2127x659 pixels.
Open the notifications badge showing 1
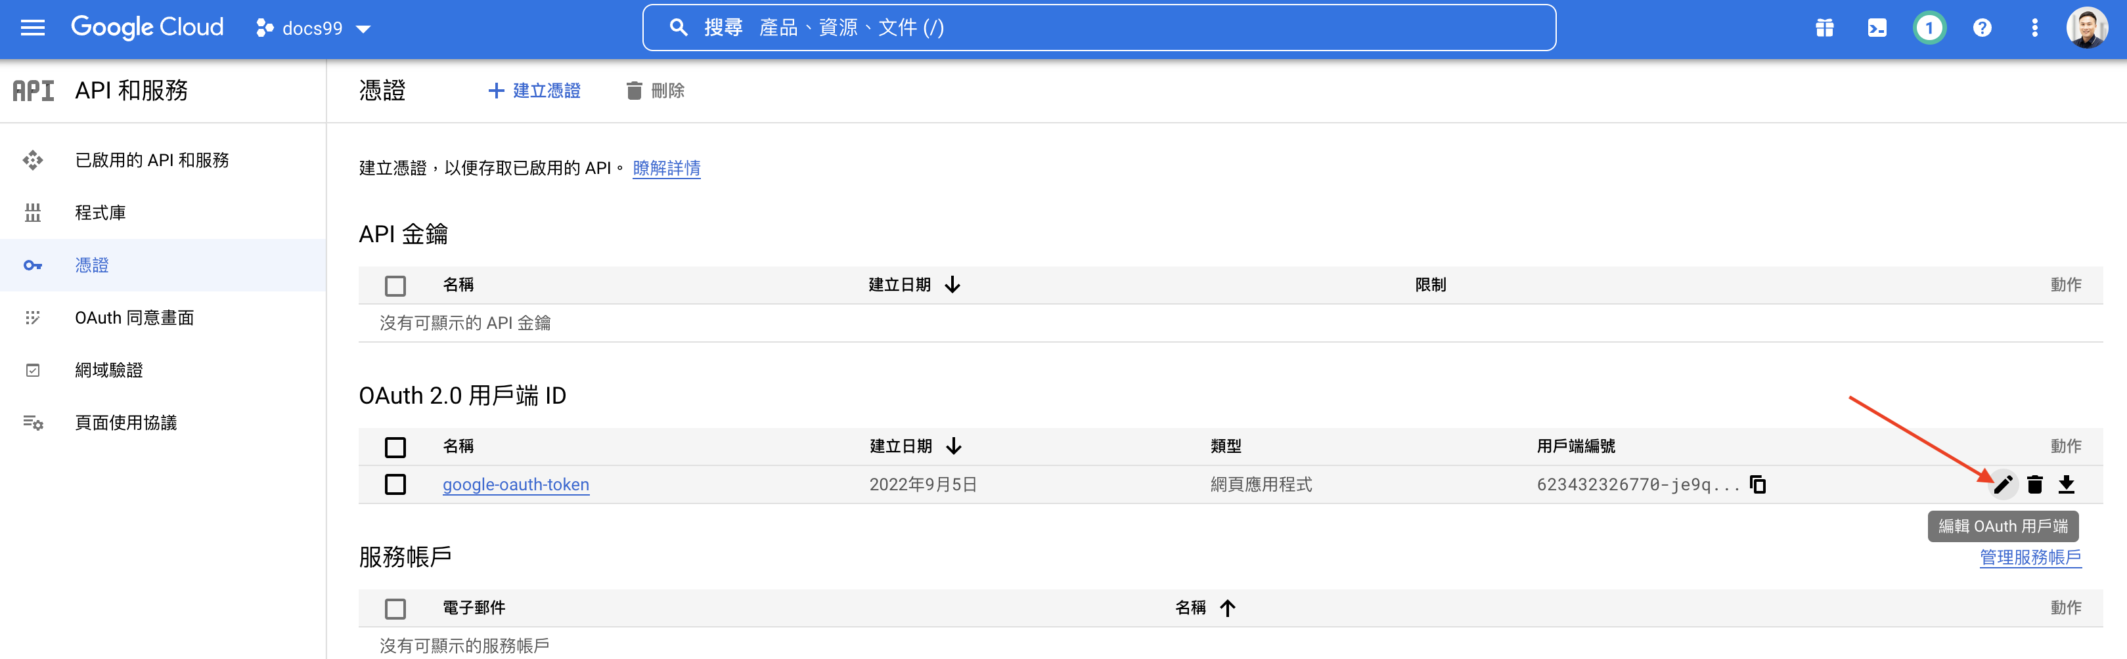[x=1929, y=28]
